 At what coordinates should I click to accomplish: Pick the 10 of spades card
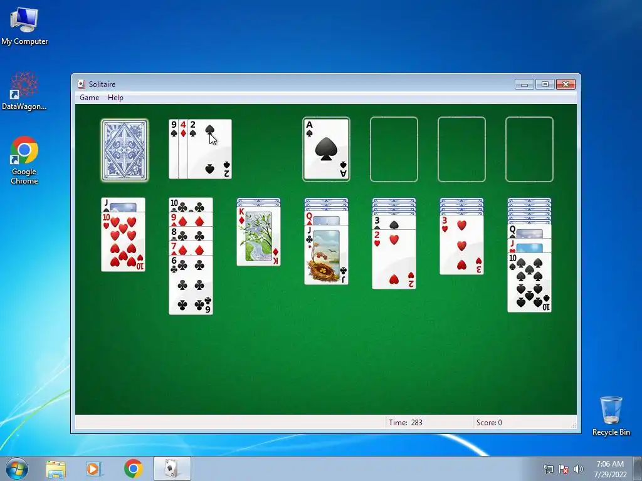[x=529, y=282]
